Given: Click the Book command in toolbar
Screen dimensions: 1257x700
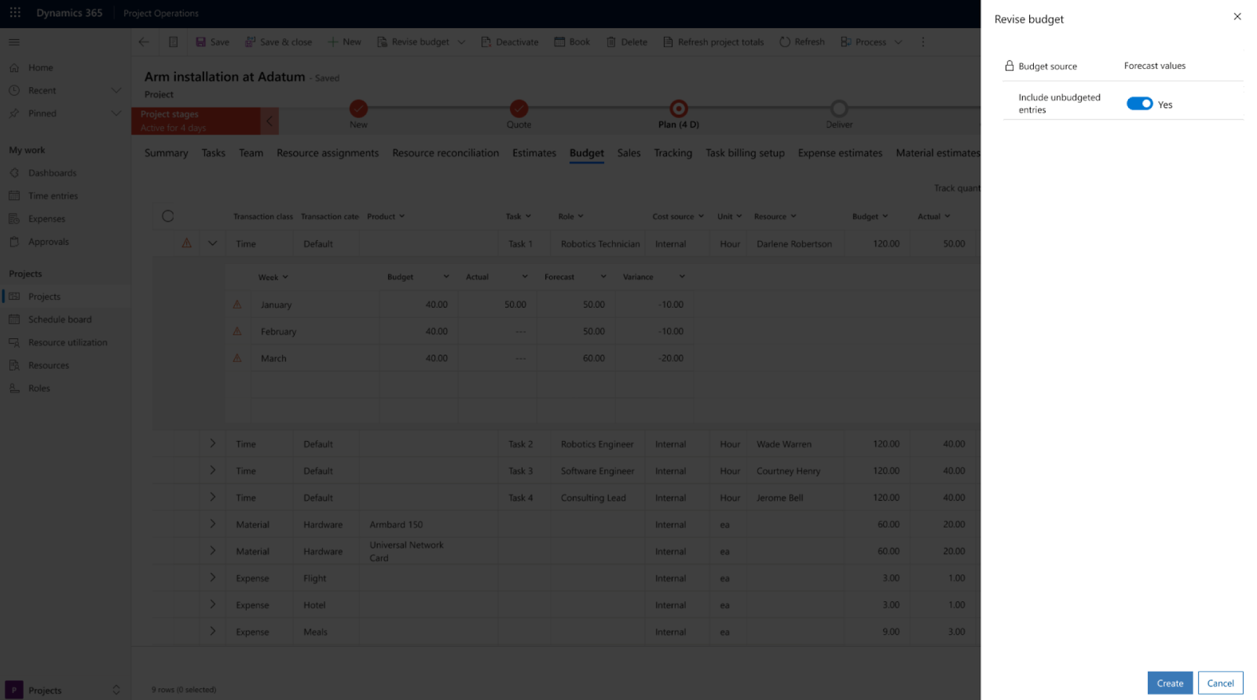Looking at the screenshot, I should (x=572, y=42).
